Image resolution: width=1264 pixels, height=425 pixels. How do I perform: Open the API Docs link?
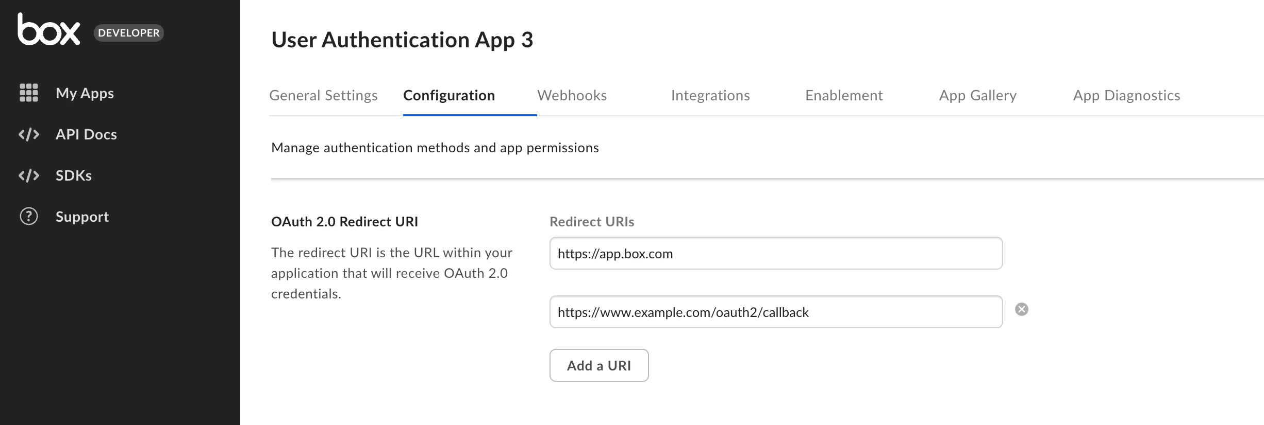[86, 134]
